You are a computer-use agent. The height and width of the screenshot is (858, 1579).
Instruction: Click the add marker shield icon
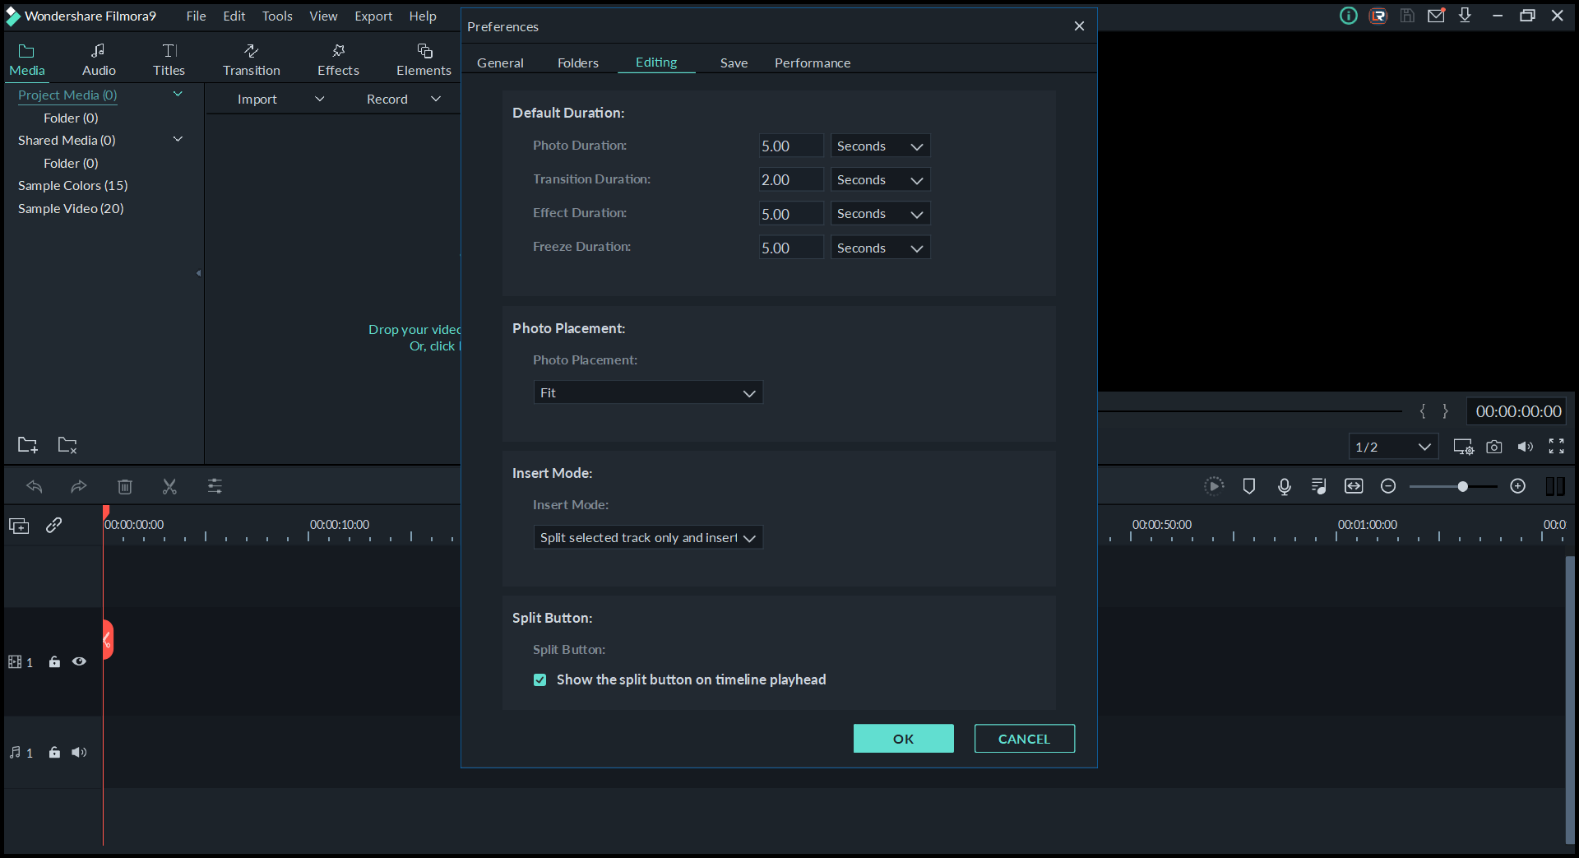click(x=1249, y=486)
